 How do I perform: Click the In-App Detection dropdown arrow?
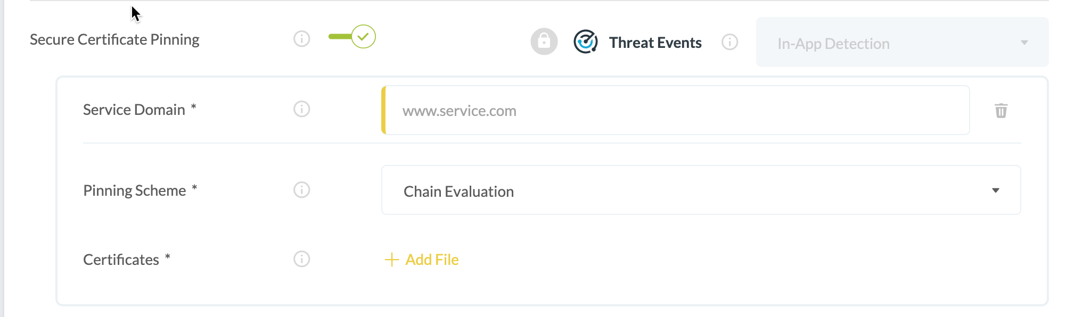pyautogui.click(x=1024, y=43)
